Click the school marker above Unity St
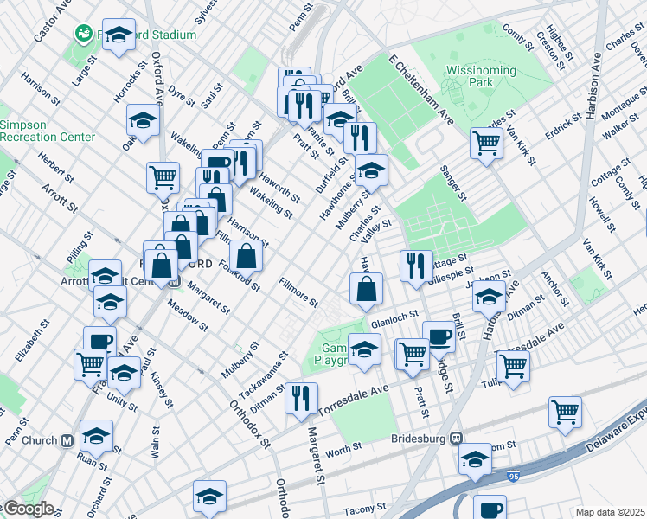 125,375
